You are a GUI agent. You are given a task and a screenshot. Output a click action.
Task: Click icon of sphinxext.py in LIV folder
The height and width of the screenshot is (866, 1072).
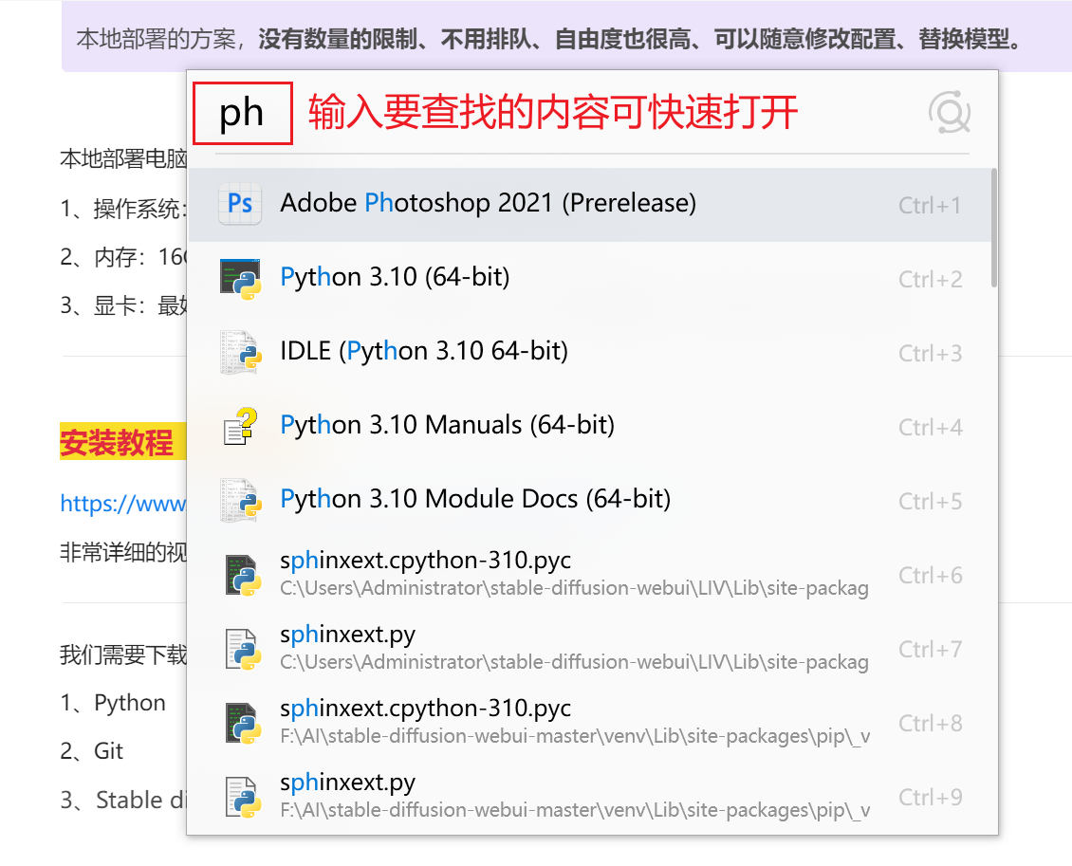click(x=244, y=649)
